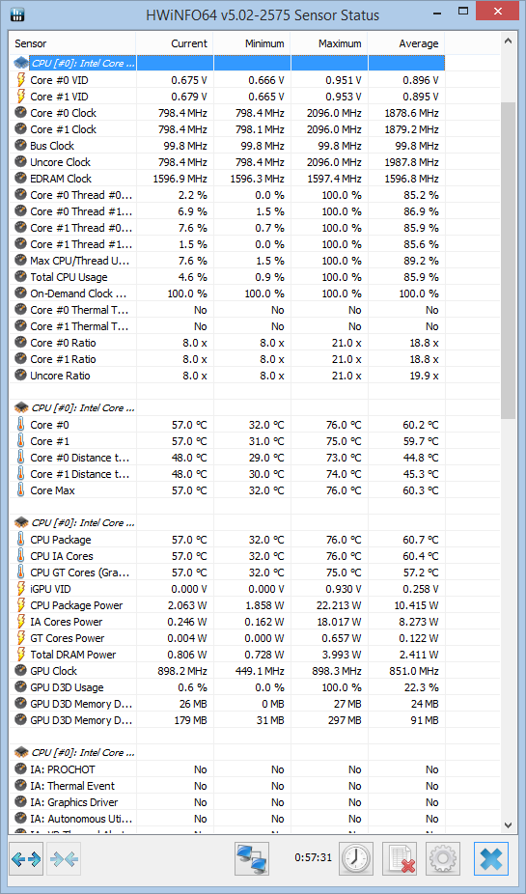This screenshot has width=526, height=894.
Task: Click the Maximum column header
Action: (329, 43)
